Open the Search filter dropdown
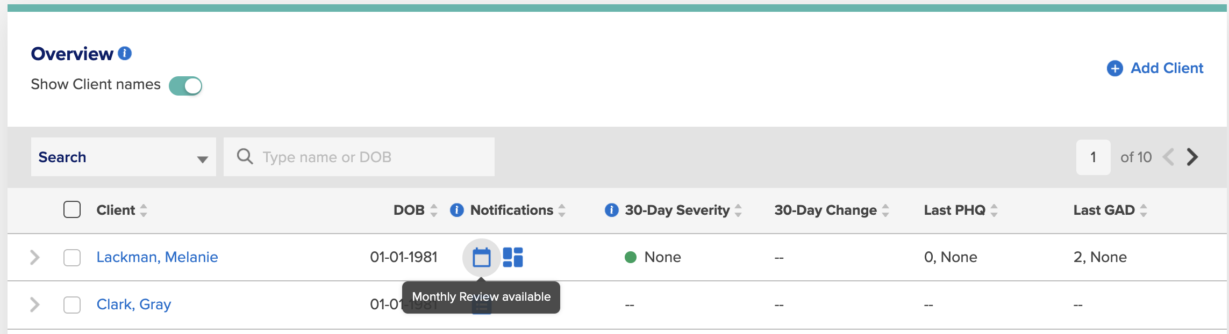 (x=124, y=157)
